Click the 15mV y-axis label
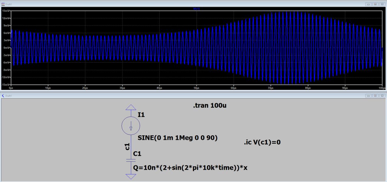 pos(6,11)
